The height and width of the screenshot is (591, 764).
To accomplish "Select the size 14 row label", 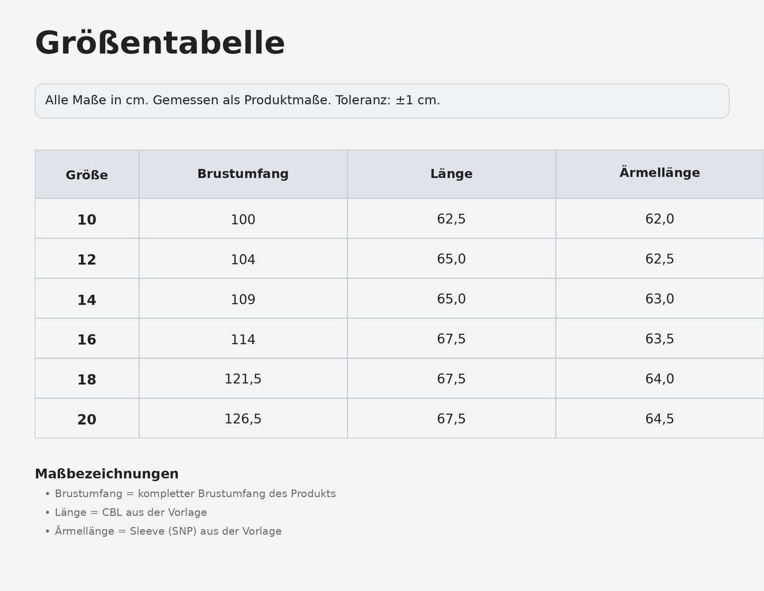I will pos(87,299).
